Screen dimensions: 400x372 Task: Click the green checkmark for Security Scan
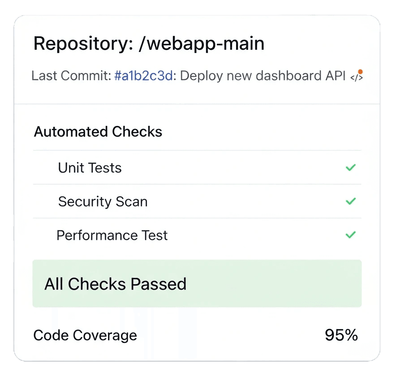(x=351, y=201)
